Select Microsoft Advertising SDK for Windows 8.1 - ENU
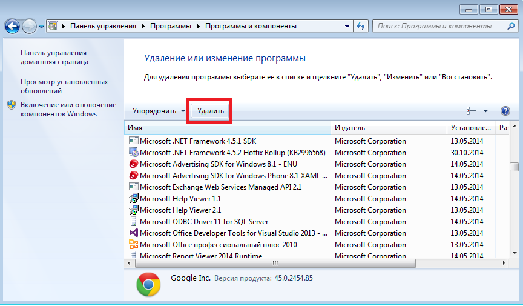Screen dimensions: 523x306 [x=219, y=164]
